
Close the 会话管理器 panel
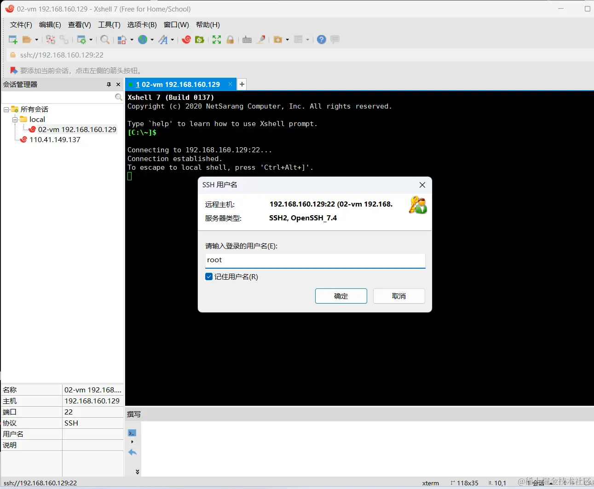118,85
